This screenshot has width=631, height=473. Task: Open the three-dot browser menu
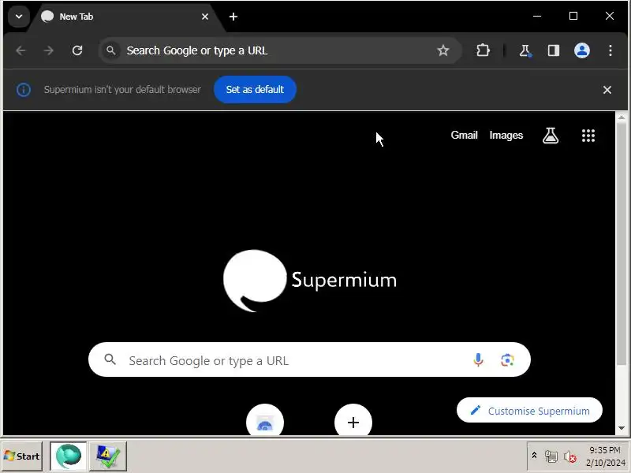[x=610, y=50]
